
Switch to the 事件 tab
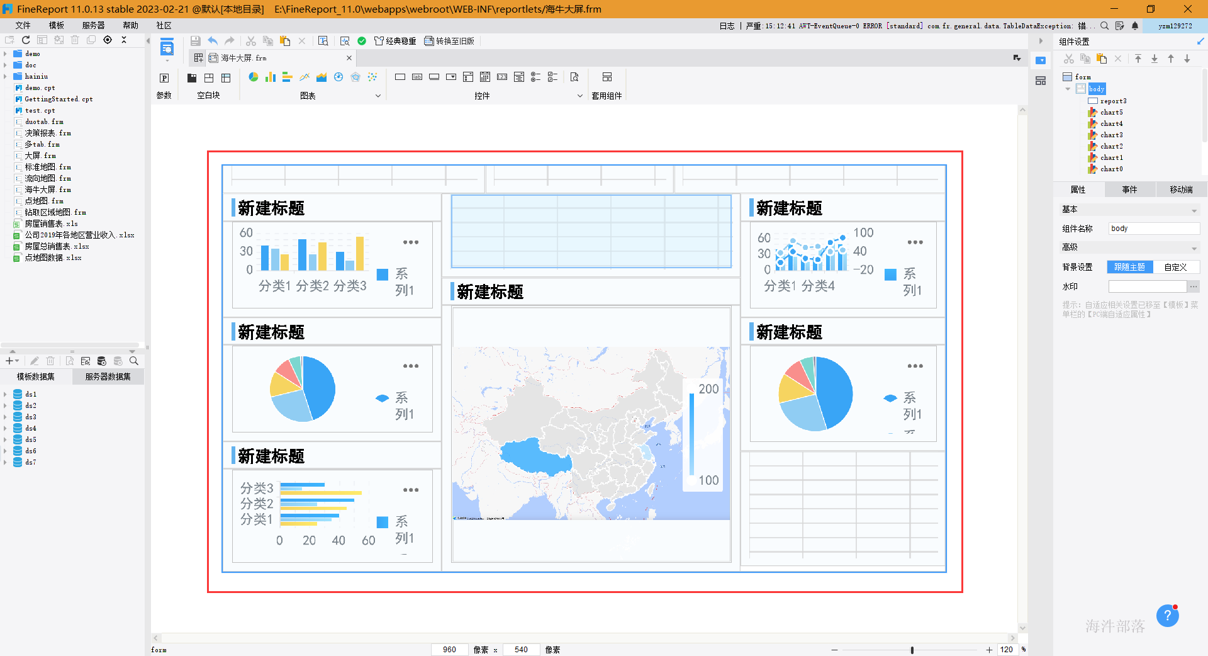[1129, 189]
